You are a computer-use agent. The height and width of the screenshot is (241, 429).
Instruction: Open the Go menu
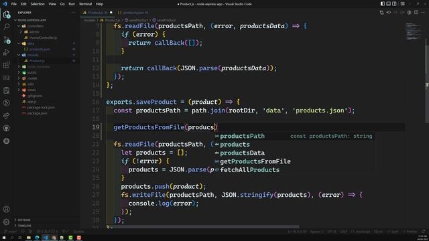click(x=62, y=4)
